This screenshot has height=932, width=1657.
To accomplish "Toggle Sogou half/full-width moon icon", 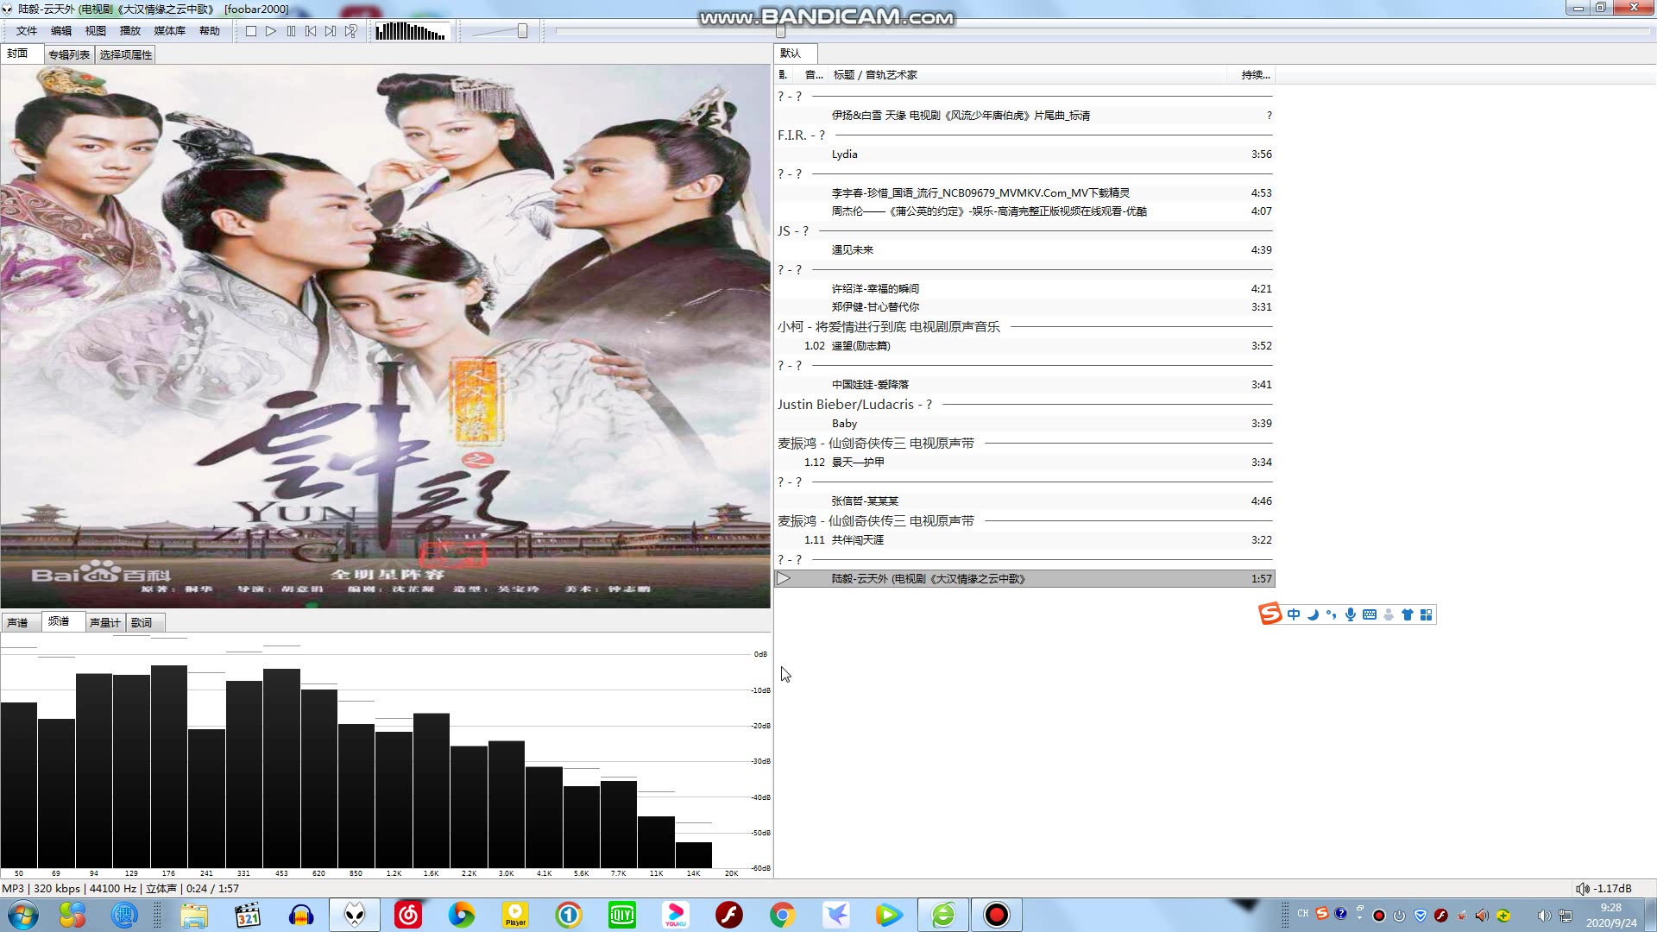I will click(x=1313, y=614).
